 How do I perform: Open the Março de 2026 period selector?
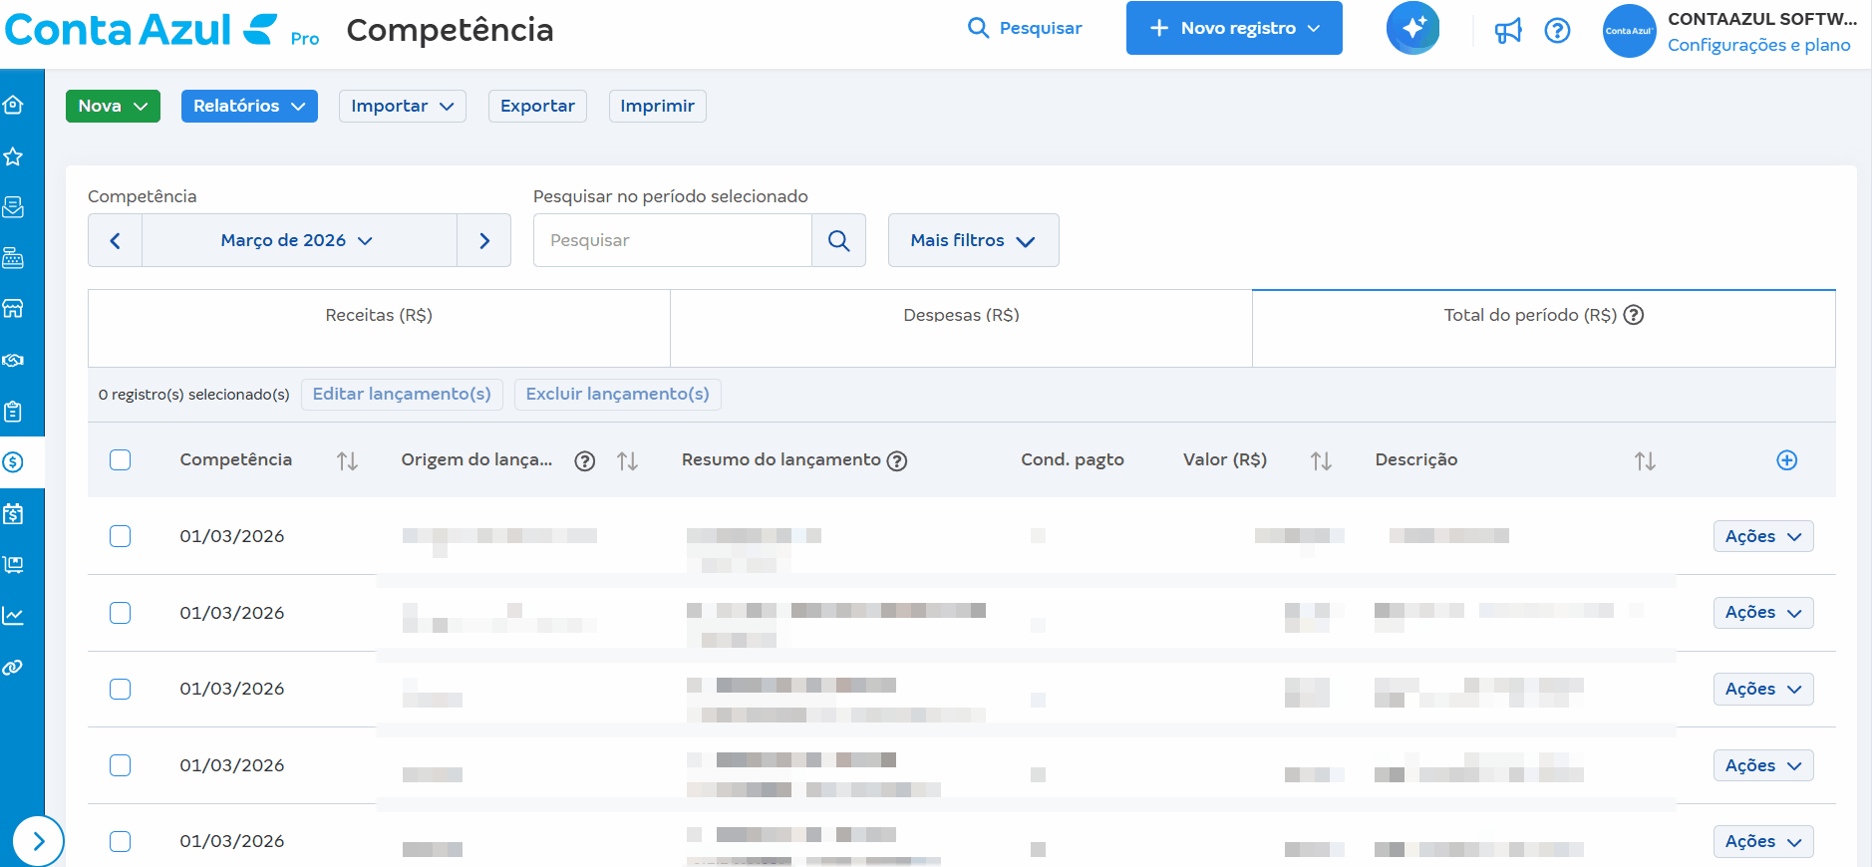[x=299, y=240]
